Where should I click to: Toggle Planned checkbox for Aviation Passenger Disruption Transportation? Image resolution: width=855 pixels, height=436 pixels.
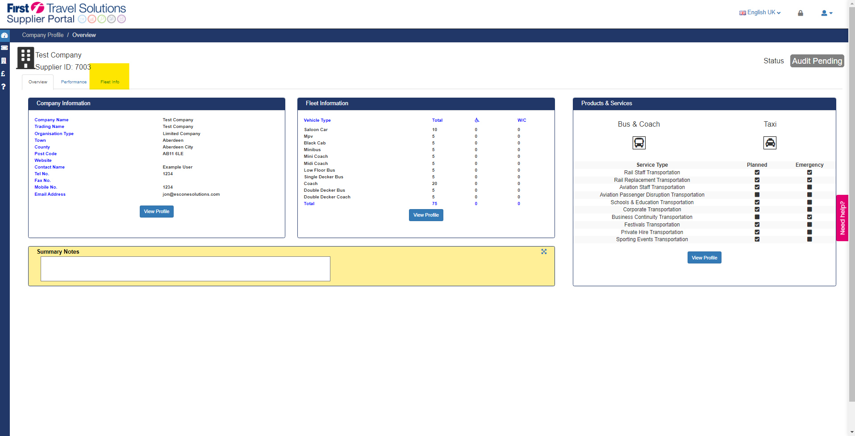point(757,195)
